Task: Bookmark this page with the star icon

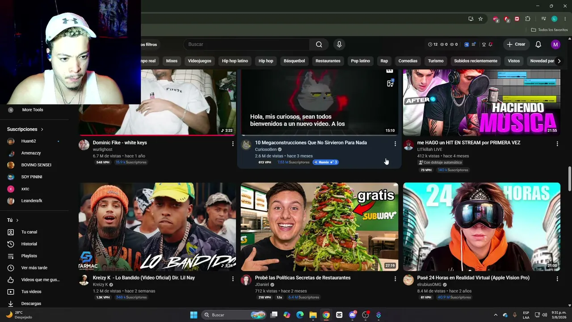Action: pos(480,19)
